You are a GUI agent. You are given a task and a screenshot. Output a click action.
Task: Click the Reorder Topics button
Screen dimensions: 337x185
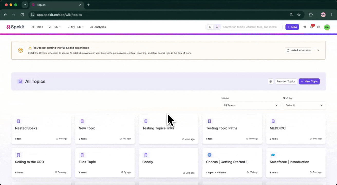pyautogui.click(x=286, y=81)
